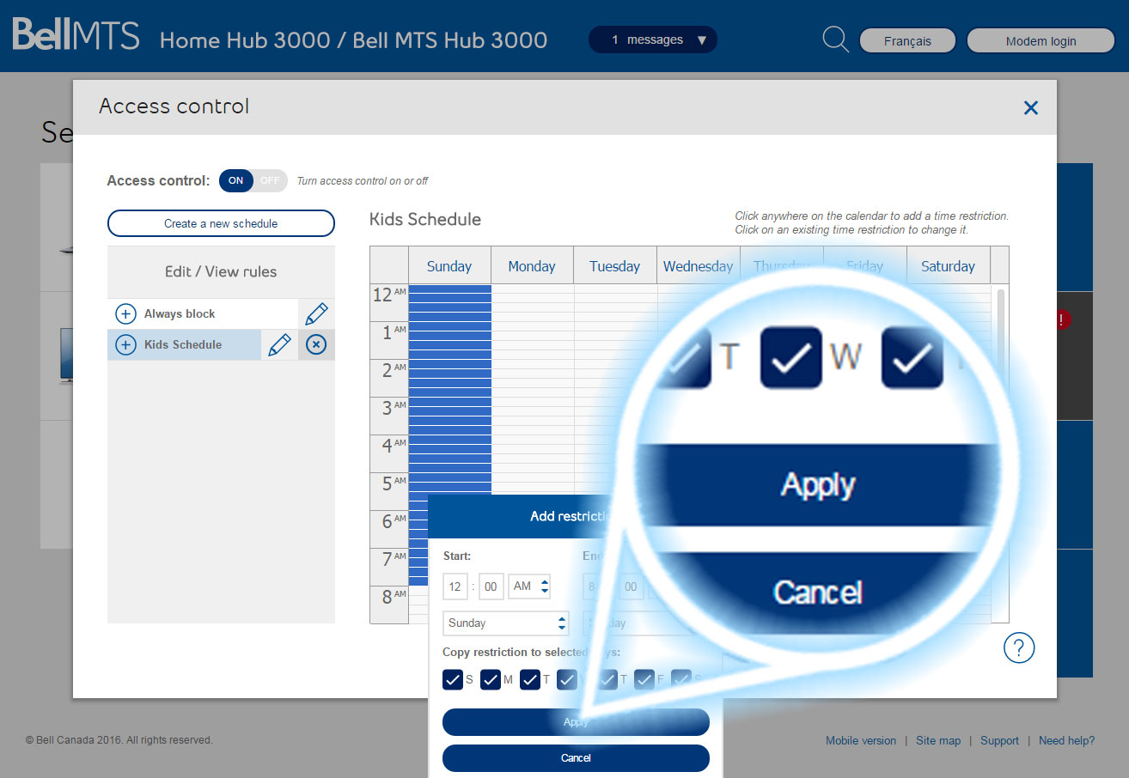The width and height of the screenshot is (1129, 778).
Task: Click the Français language button
Action: pyautogui.click(x=907, y=40)
